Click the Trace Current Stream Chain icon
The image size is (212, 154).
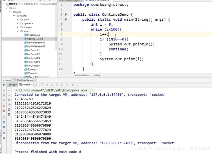pyautogui.click(x=78, y=85)
